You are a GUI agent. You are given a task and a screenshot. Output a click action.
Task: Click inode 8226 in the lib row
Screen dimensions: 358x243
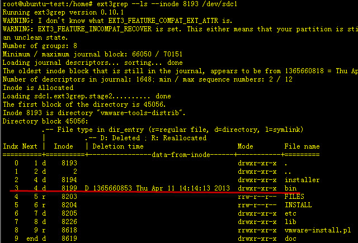tap(69, 222)
